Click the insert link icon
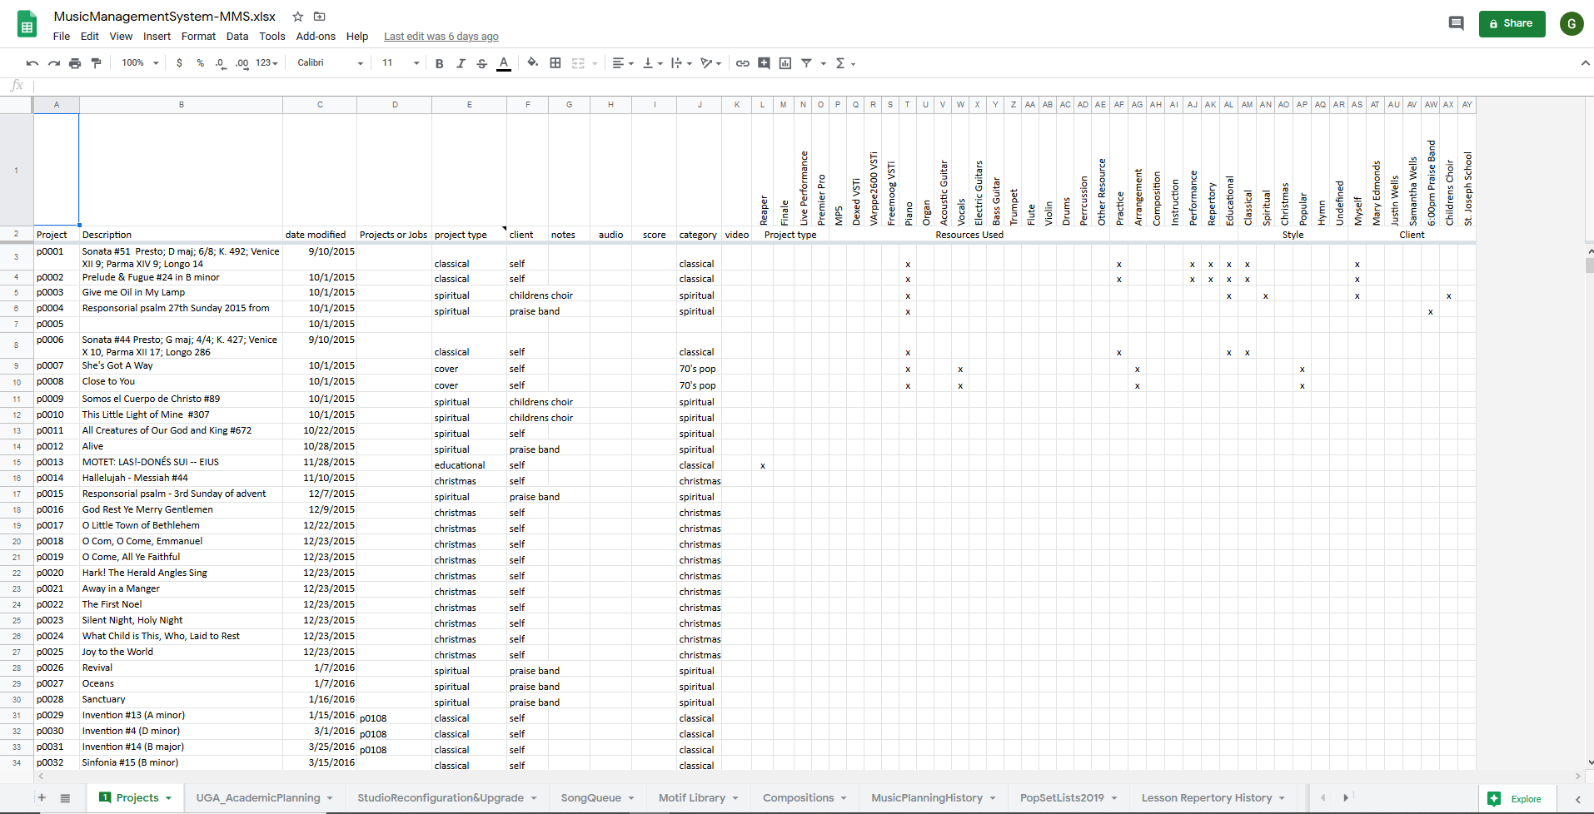 coord(742,63)
